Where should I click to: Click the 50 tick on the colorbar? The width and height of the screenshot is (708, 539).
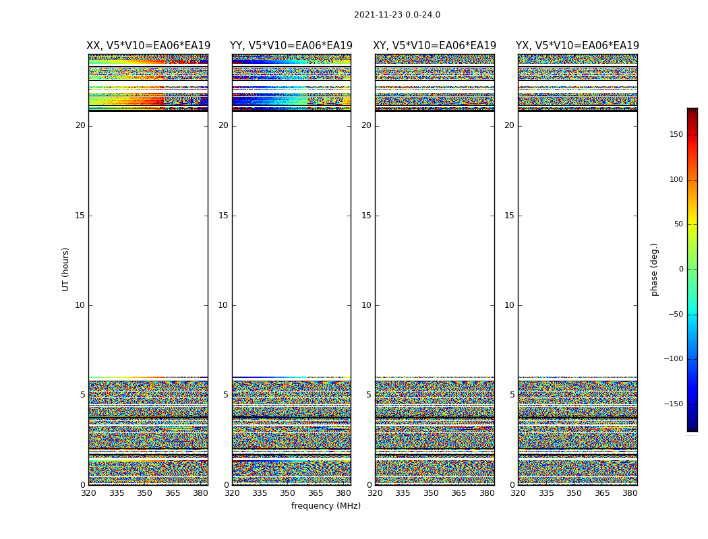coord(678,224)
